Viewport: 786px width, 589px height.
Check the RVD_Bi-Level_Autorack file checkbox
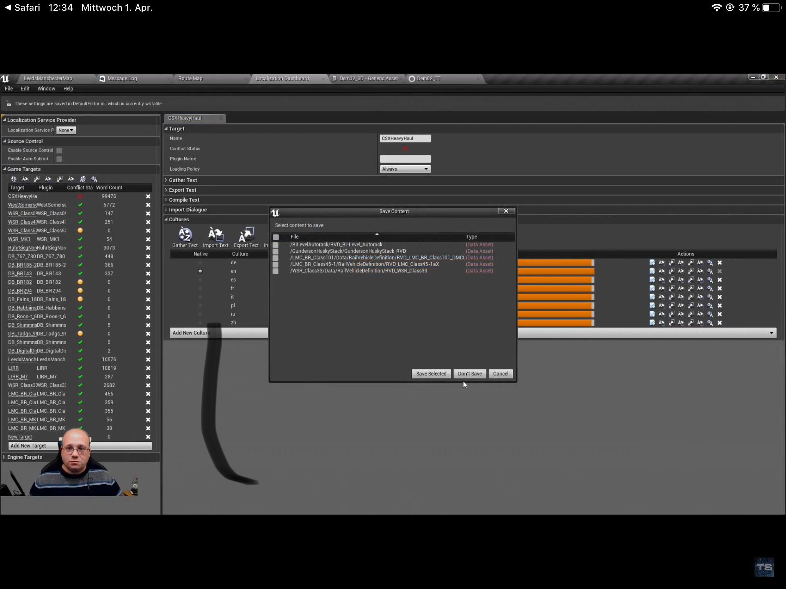(x=276, y=245)
